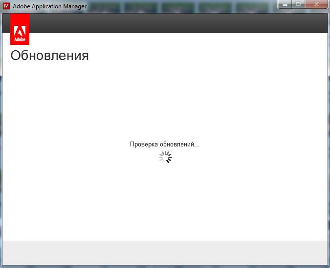Click the Adobe logo badge
Screen dimensions: 330x268
pos(20,29)
